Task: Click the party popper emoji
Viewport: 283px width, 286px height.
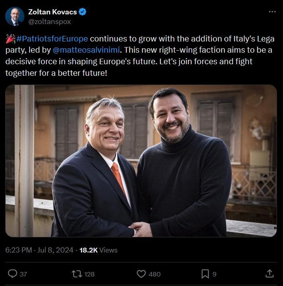Action: [x=10, y=39]
